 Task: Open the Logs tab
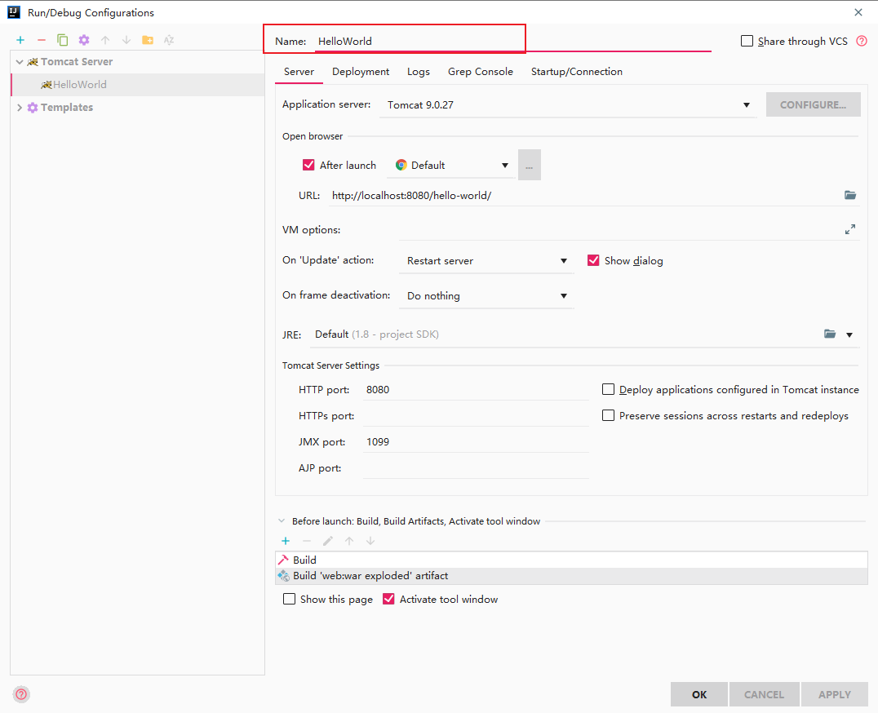(x=419, y=72)
